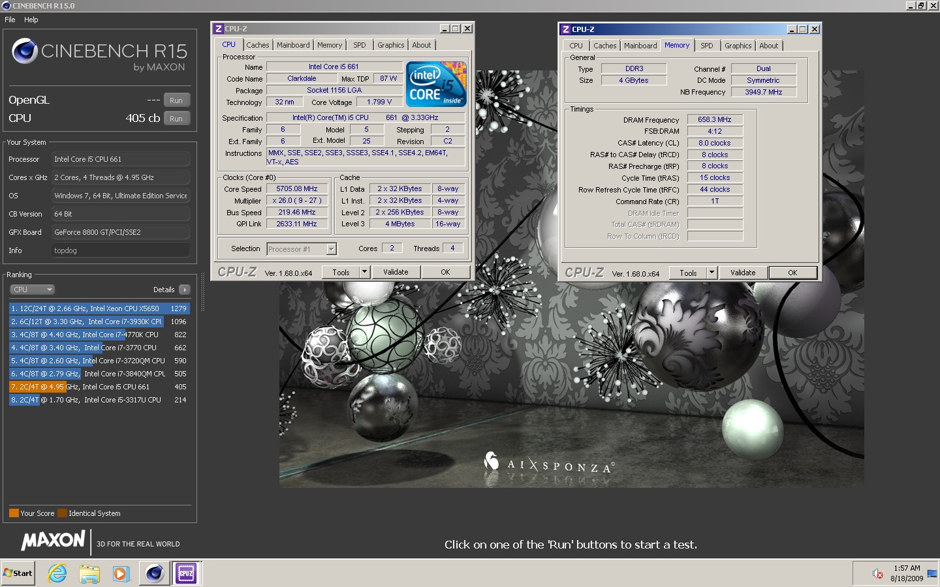
Task: Click Tools button in Memory CPU-Z window
Action: [688, 273]
